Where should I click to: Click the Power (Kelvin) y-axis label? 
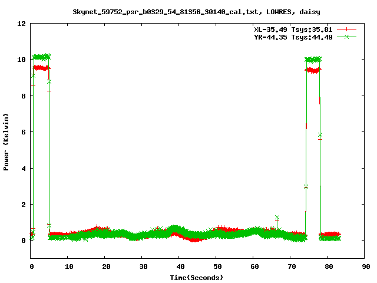coord(6,142)
